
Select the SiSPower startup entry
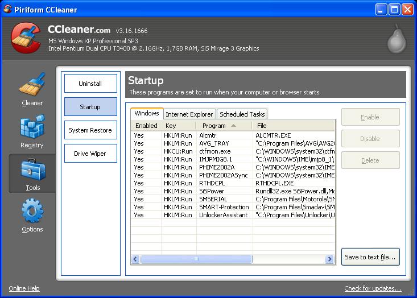pyautogui.click(x=233, y=191)
